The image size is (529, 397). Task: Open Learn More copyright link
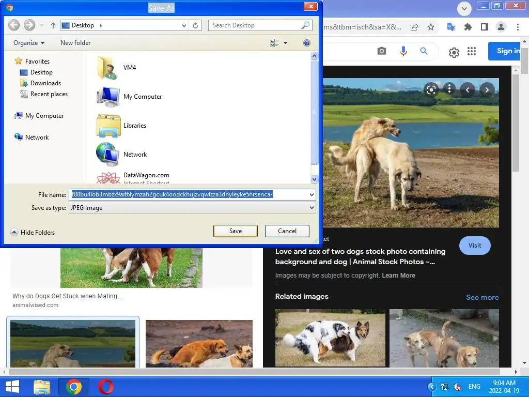[398, 276]
